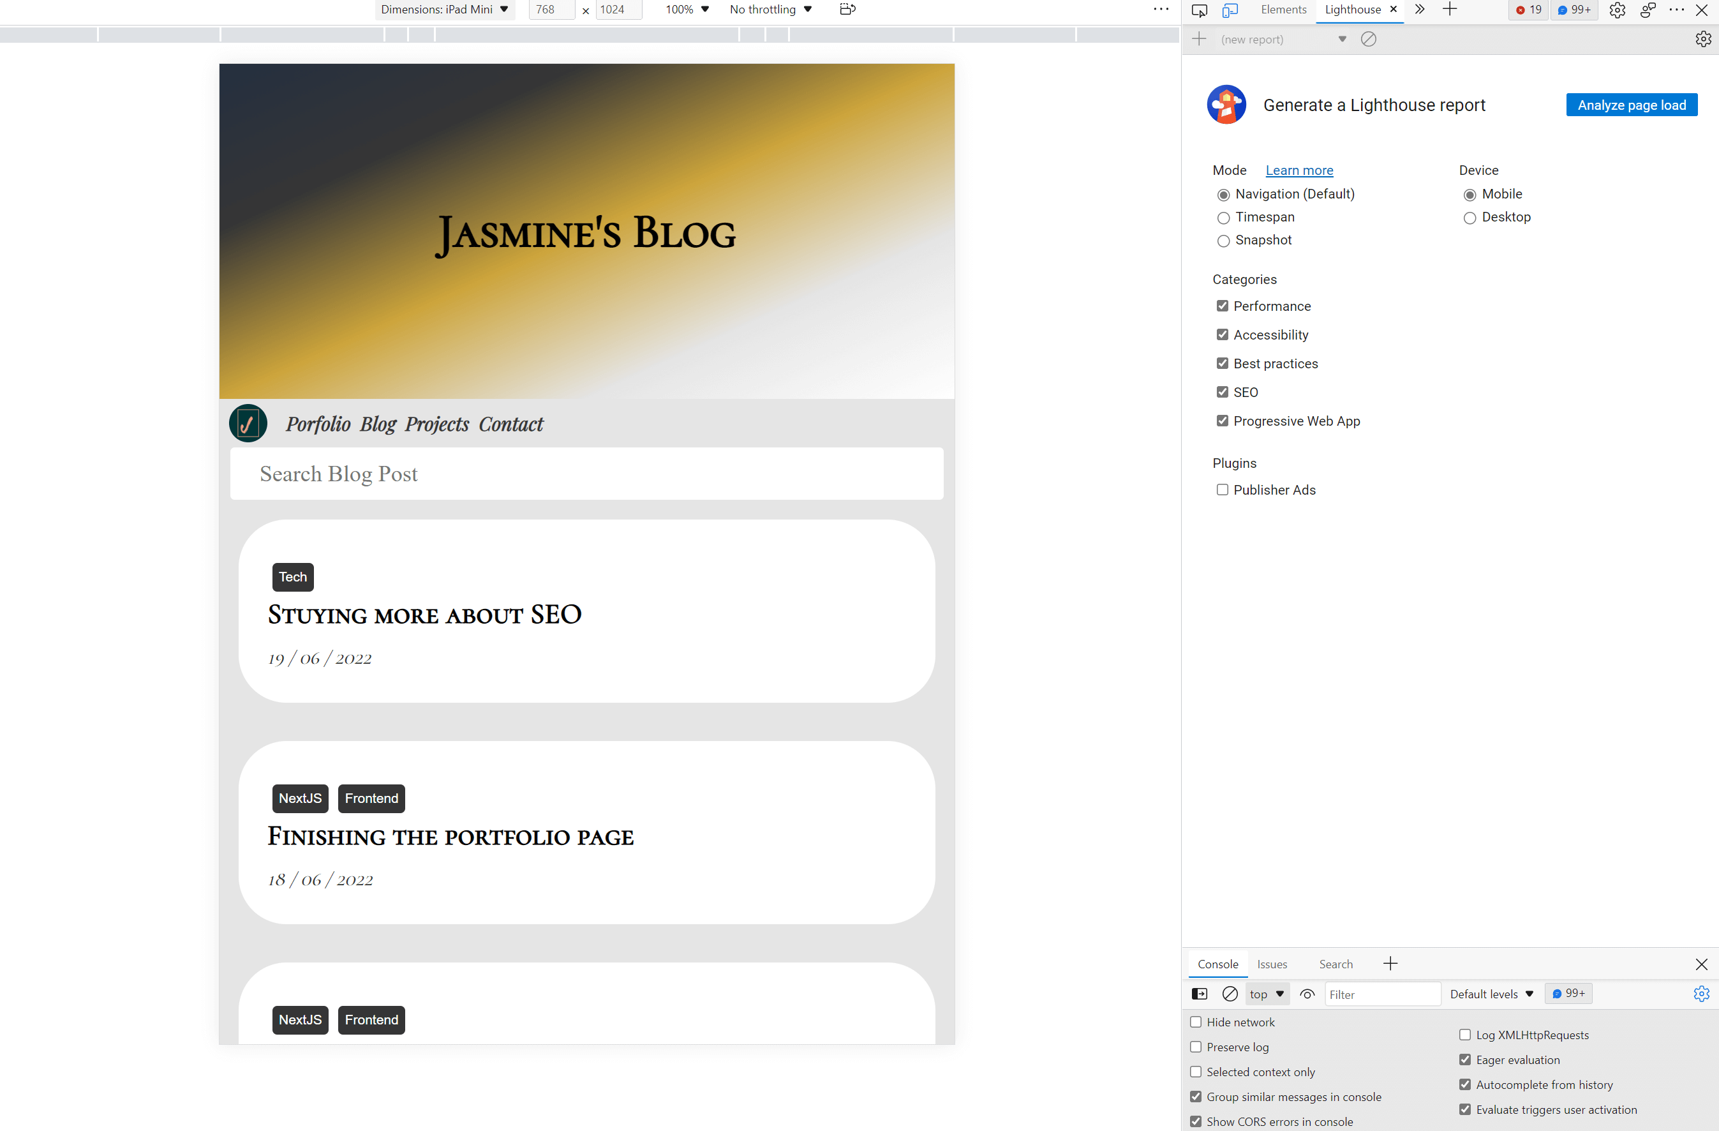Click the clear console icon

1230,994
